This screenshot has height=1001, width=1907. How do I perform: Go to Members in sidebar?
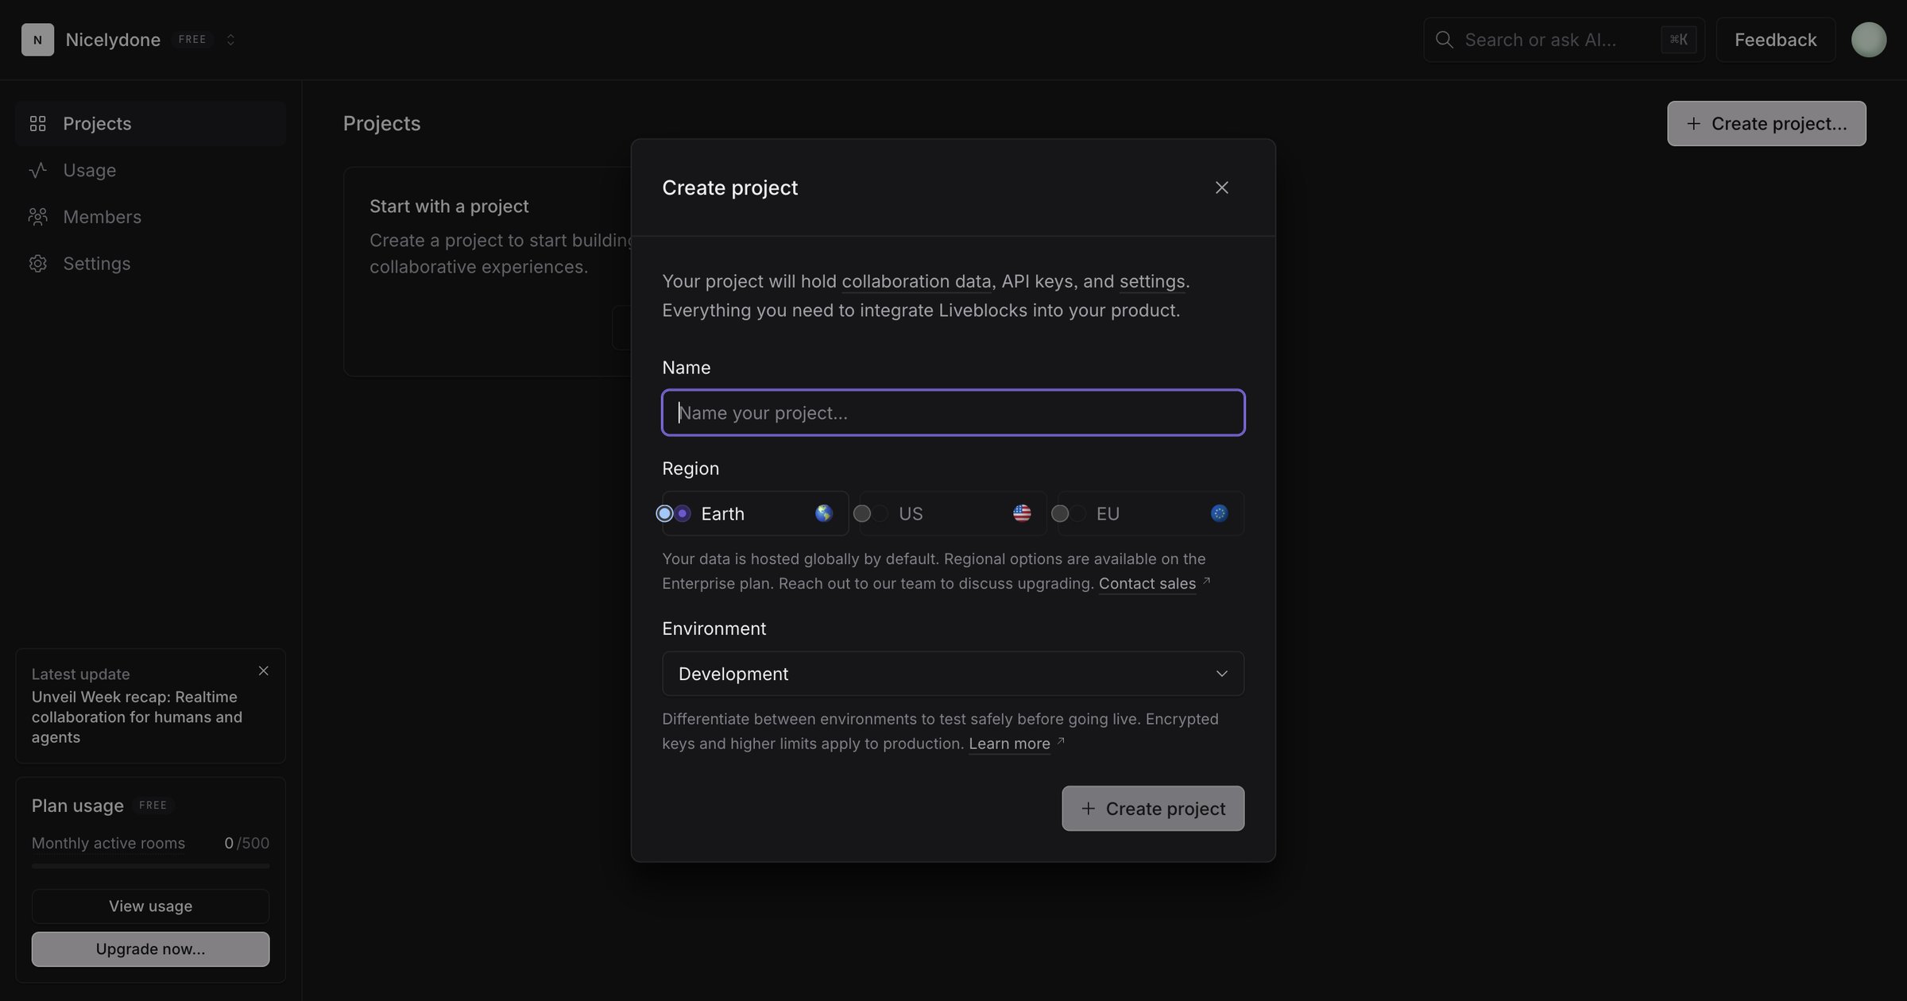coord(150,216)
